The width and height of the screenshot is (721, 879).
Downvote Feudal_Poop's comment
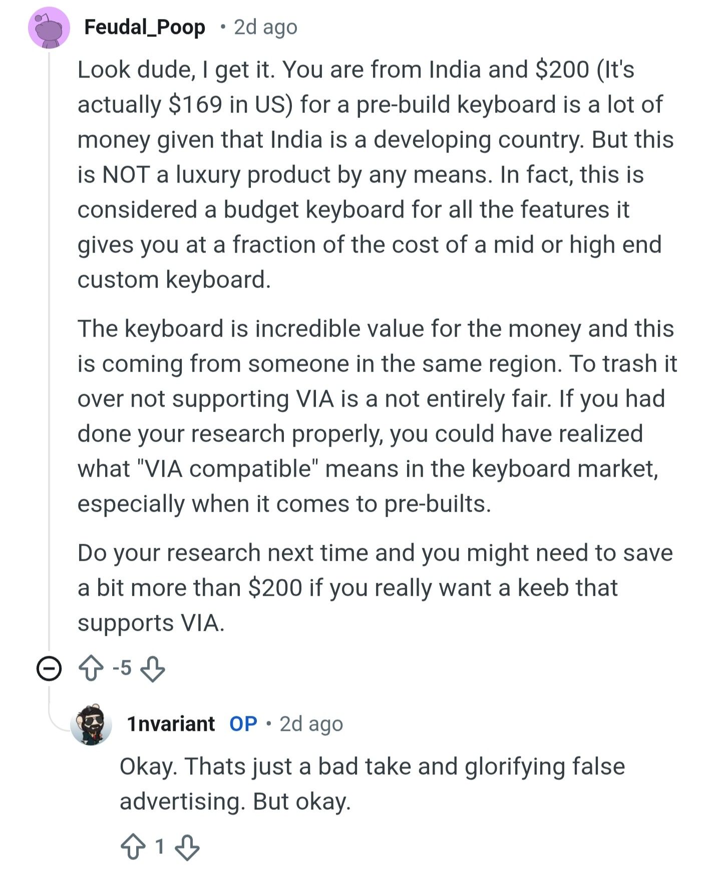(153, 668)
